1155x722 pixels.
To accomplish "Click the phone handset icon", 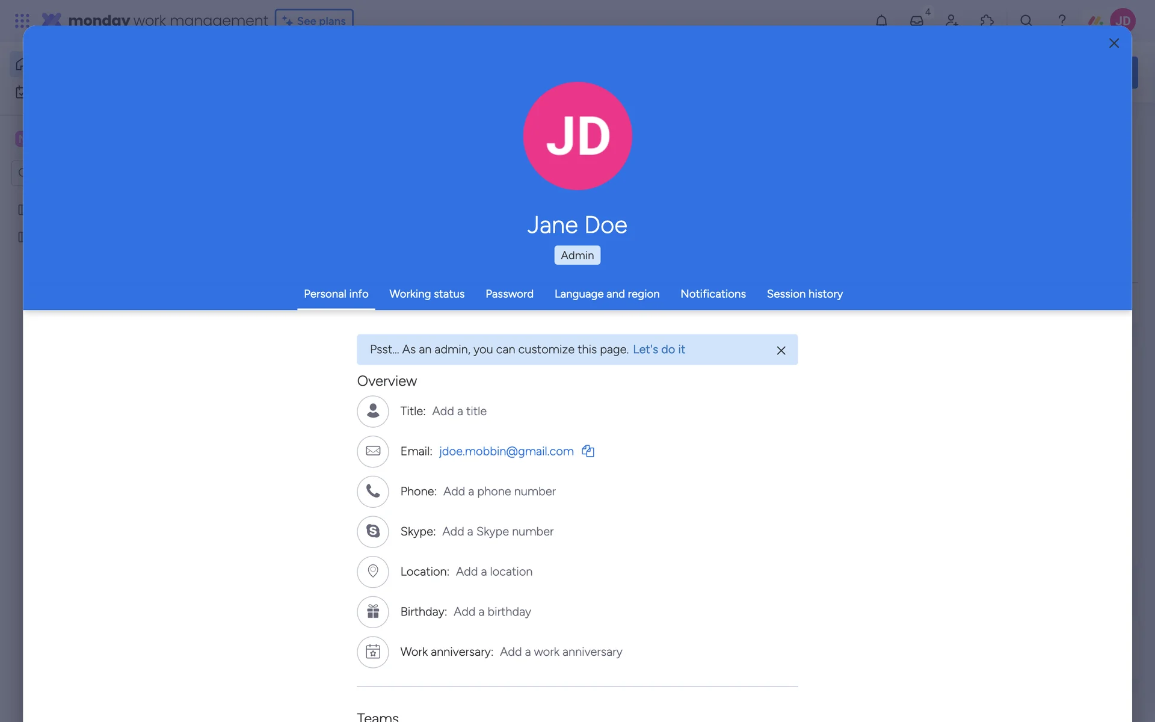I will (373, 492).
